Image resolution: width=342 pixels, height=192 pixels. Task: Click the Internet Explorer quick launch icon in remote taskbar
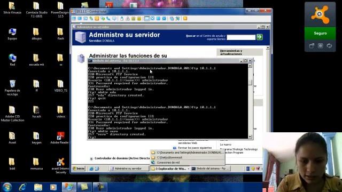[91, 169]
